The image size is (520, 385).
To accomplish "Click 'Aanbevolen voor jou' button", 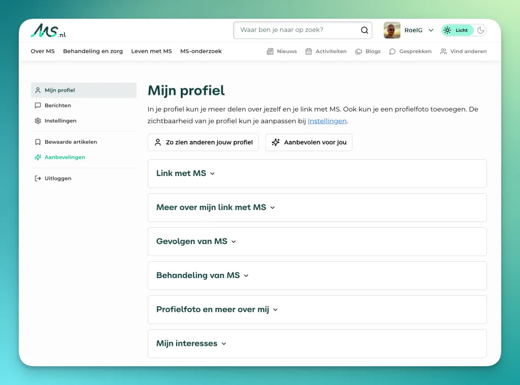I will [309, 142].
